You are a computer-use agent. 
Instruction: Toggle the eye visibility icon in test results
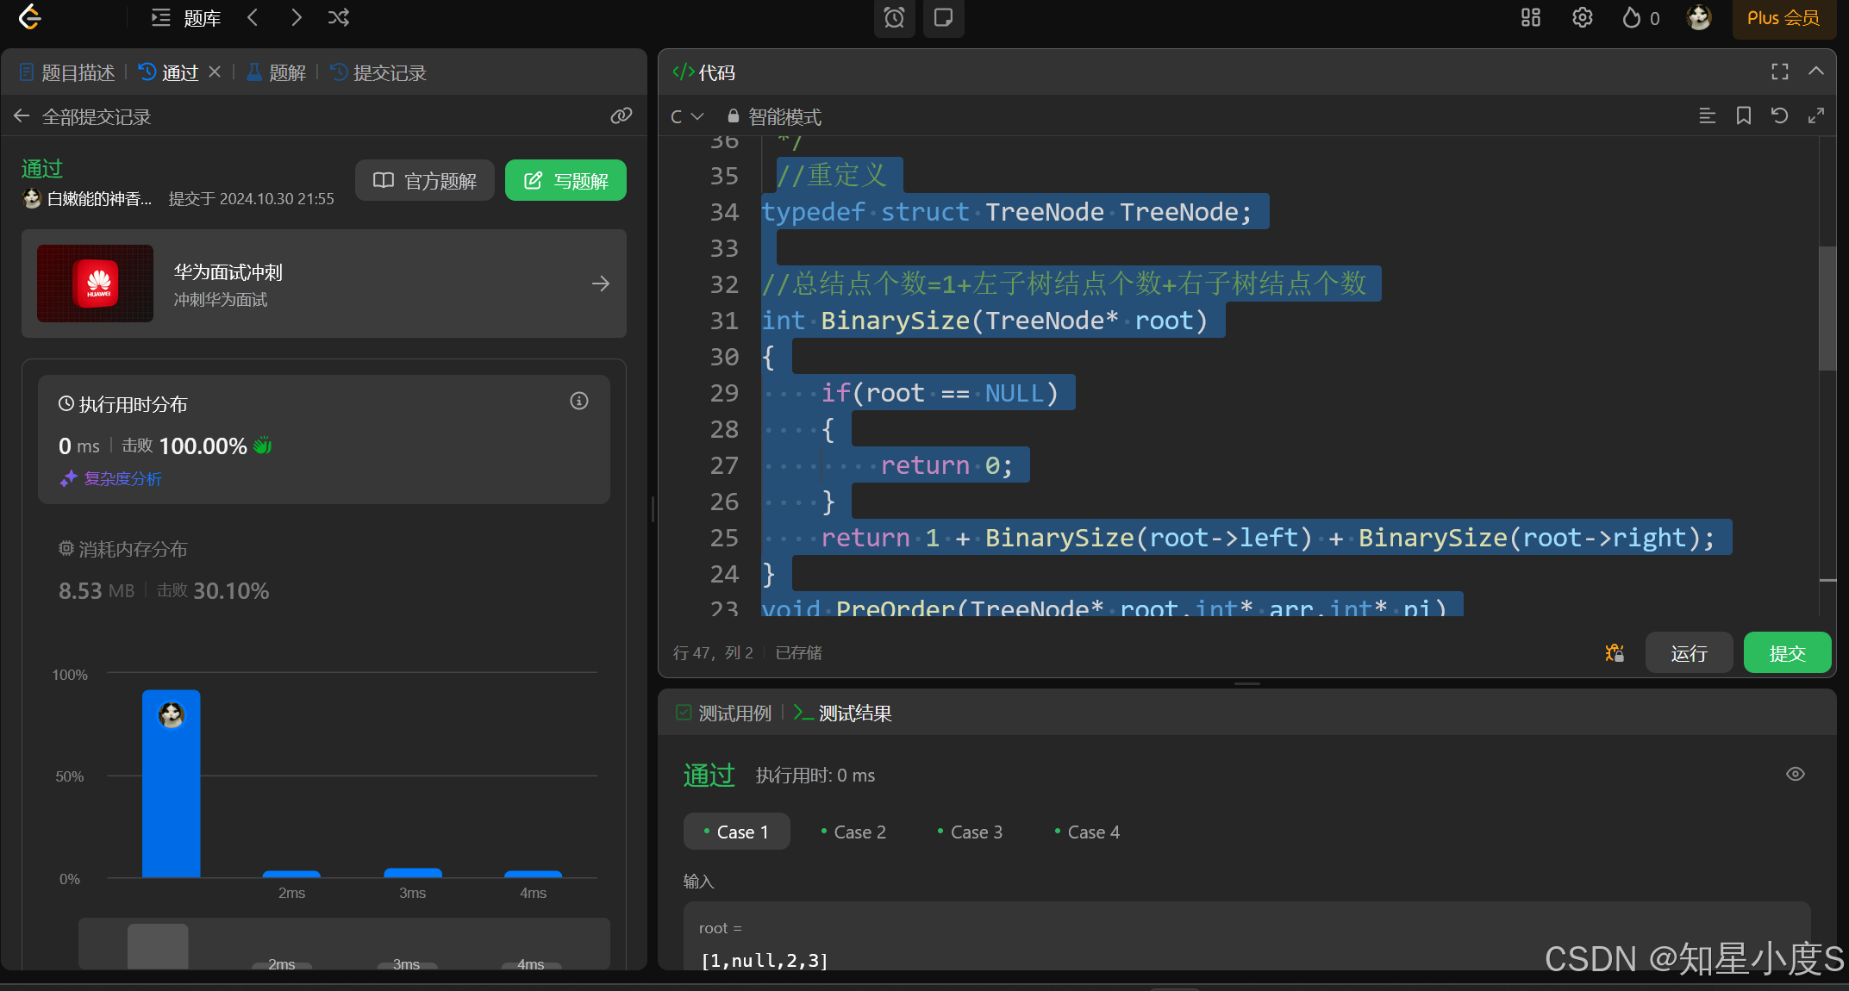(x=1795, y=774)
